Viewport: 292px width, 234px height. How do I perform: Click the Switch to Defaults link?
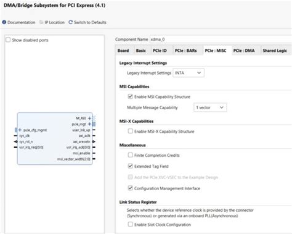point(90,22)
